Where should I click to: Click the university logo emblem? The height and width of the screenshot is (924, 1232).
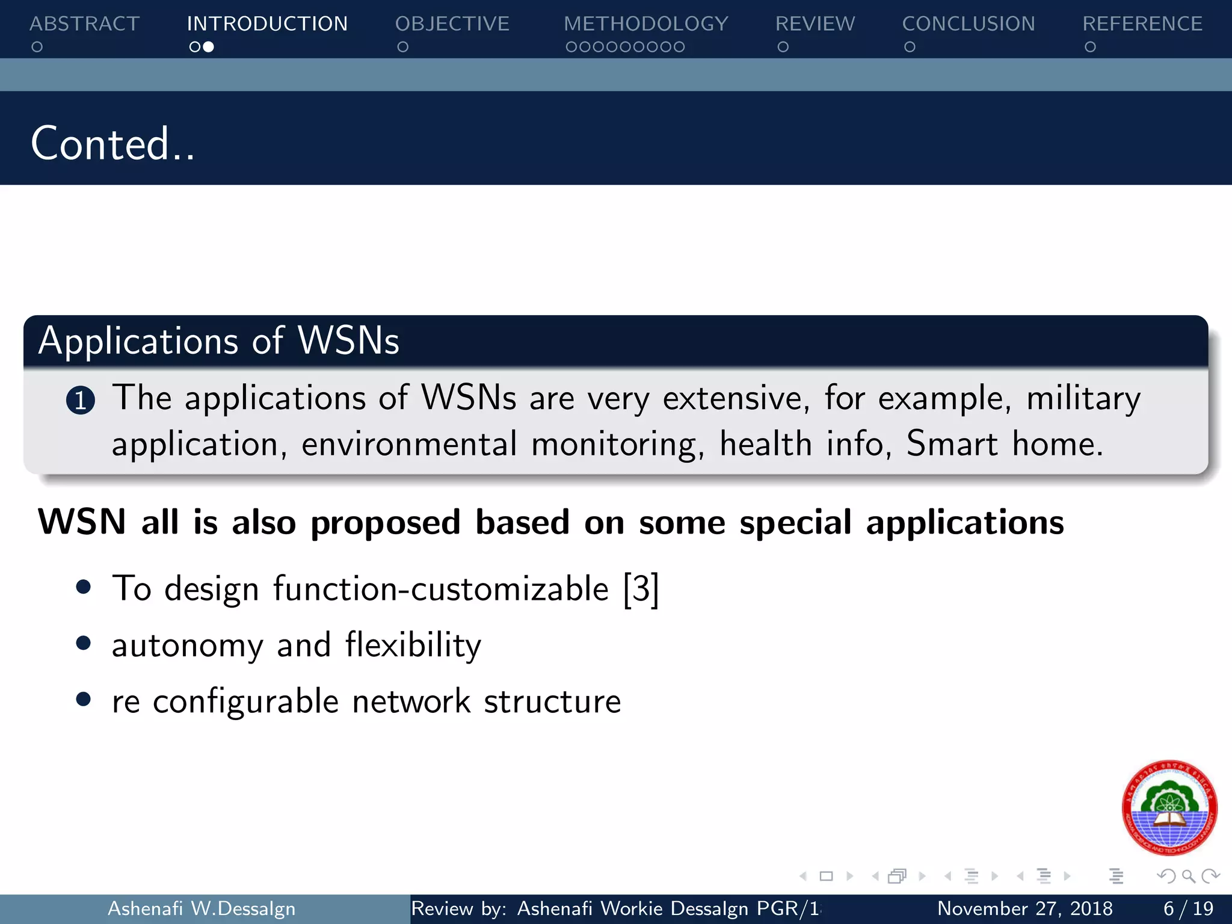[1169, 808]
